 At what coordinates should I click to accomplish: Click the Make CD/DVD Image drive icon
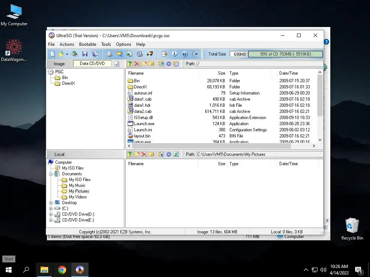tap(109, 54)
